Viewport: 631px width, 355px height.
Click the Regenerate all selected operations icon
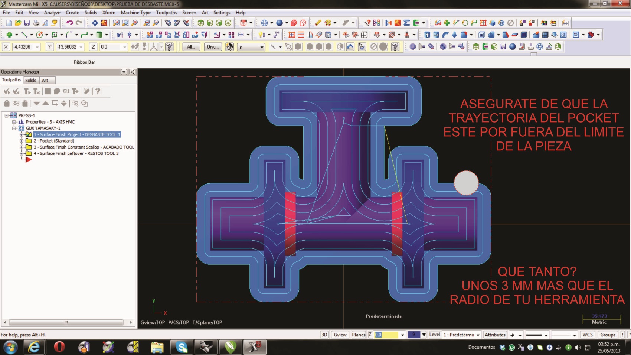(x=27, y=91)
